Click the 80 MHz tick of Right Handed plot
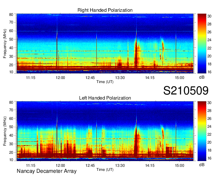This screenshot has width=215, height=175. pyautogui.click(x=11, y=15)
